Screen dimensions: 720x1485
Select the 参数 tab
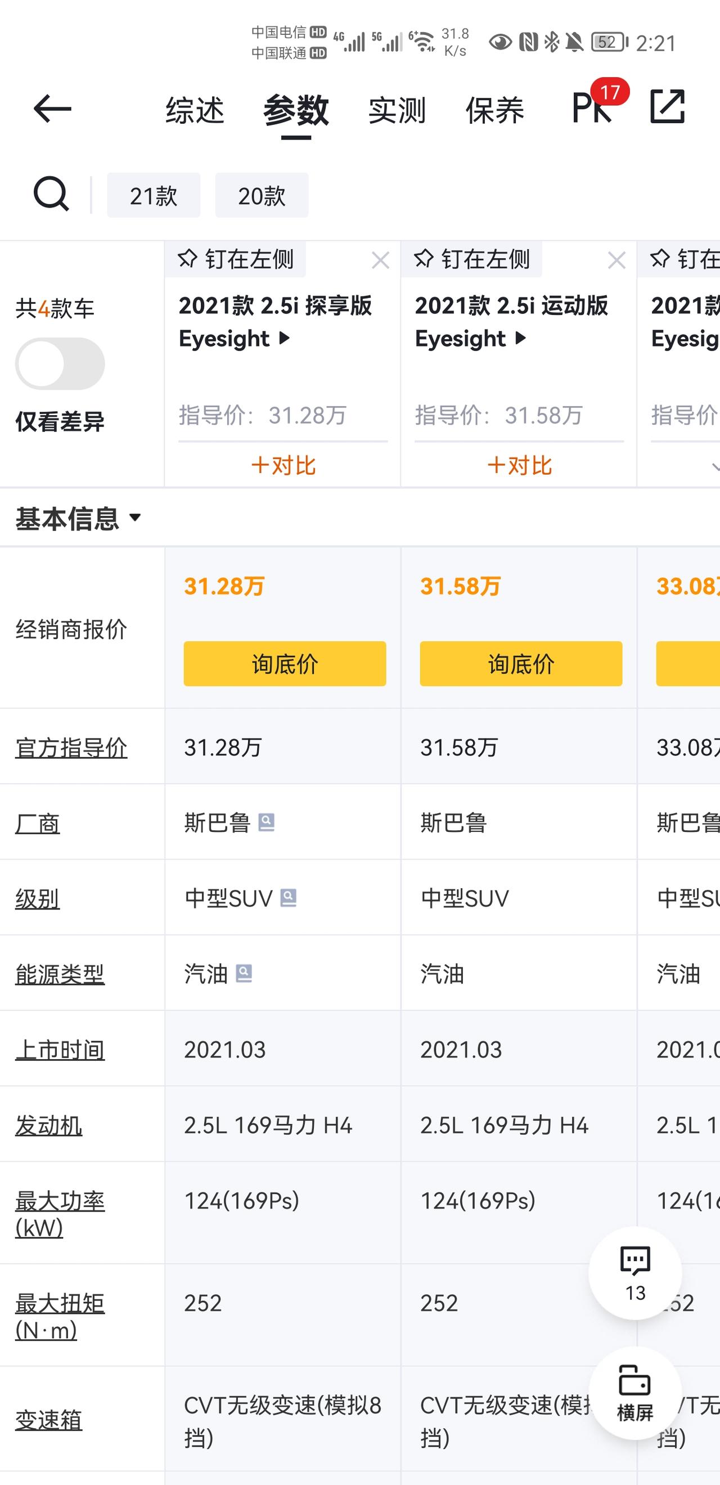point(296,110)
